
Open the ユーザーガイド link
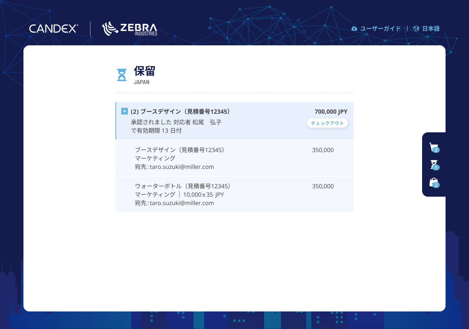[x=381, y=29]
